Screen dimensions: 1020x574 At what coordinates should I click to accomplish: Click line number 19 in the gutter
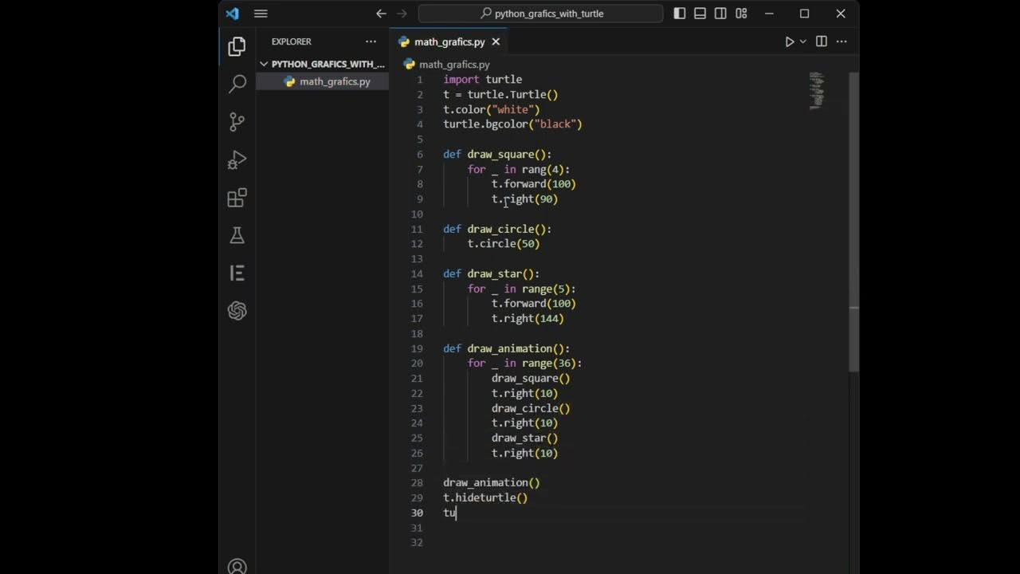[x=417, y=348]
